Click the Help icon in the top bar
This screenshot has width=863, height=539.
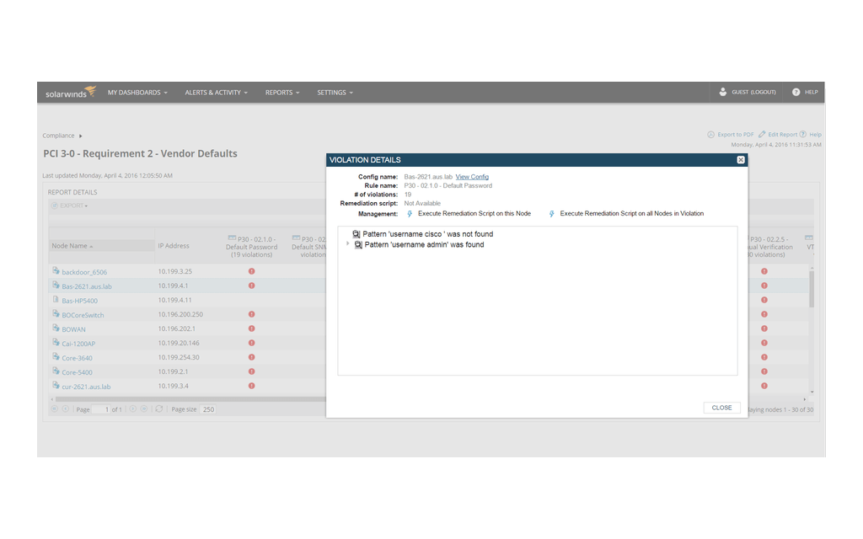(794, 92)
